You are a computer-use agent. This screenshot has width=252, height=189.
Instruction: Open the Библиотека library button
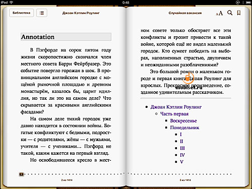(22, 13)
